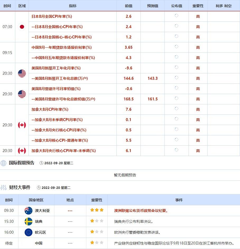The image size is (240, 249).
Task: Open 加拿大8月CPI年率(%) indicator
Action: (x=50, y=109)
